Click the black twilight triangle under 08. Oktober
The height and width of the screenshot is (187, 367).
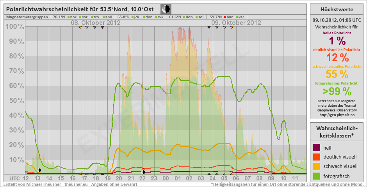pyautogui.click(x=102, y=27)
